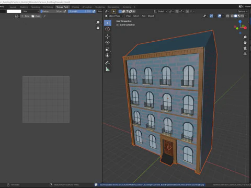Switch to the Sculpting workspace tab
The image size is (251, 188).
(x=36, y=7)
